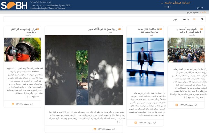This screenshot has width=209, height=139.
Task: Click the انسان؛ فرهنگ و جامعه slogan
Action: point(176,3)
